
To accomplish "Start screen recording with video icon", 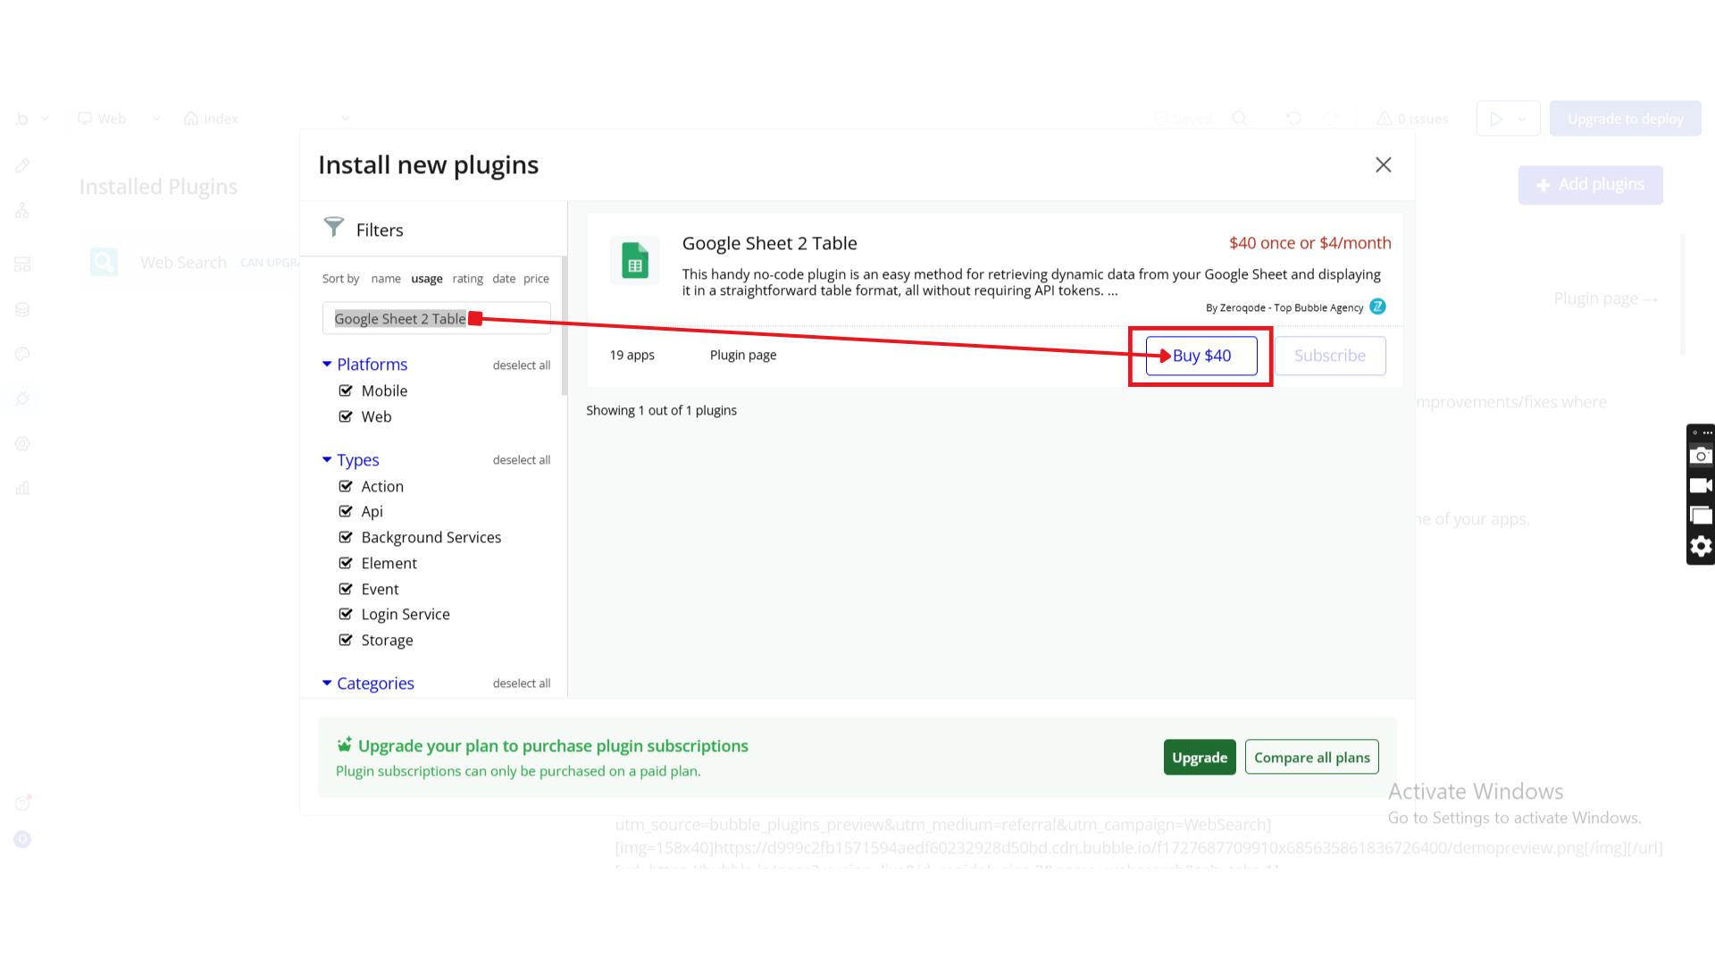I will point(1701,486).
